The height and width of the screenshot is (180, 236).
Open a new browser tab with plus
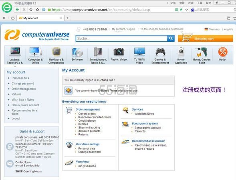pos(67,18)
